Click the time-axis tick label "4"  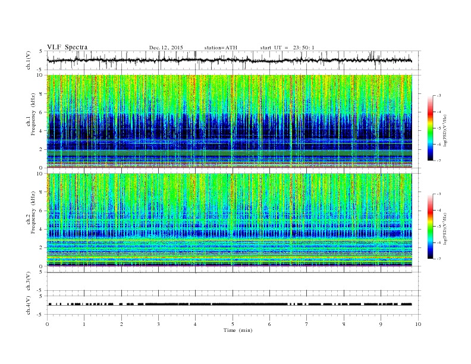[195, 324]
